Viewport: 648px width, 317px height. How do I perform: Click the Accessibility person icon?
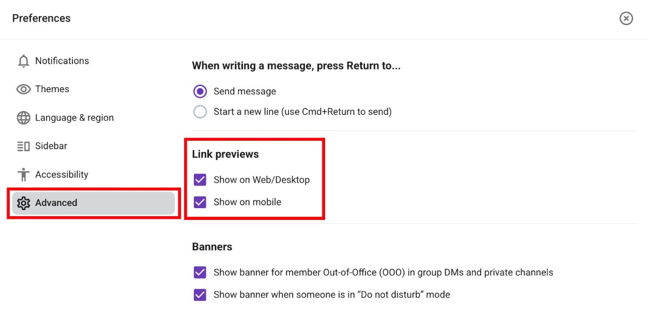click(23, 175)
